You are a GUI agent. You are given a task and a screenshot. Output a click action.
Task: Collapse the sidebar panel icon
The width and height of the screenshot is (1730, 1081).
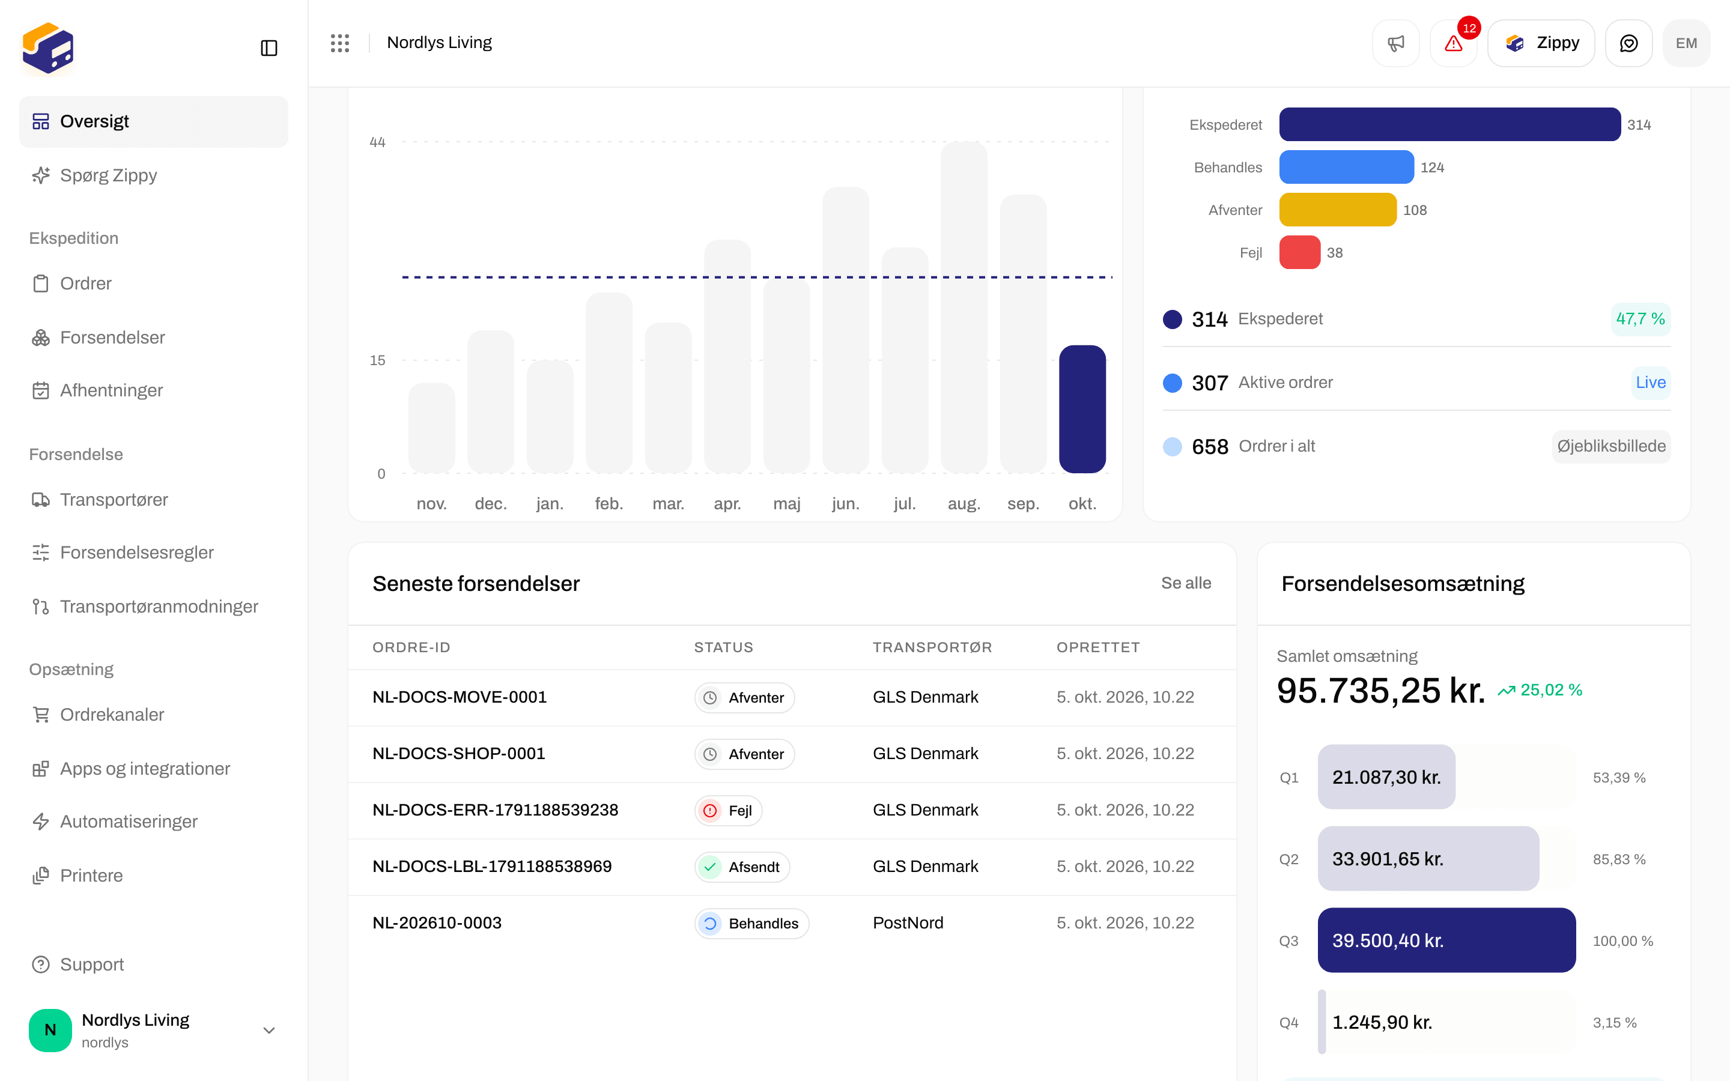[x=269, y=48]
